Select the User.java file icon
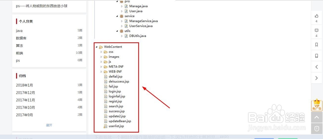This screenshot has width=323, height=139. [126, 11]
